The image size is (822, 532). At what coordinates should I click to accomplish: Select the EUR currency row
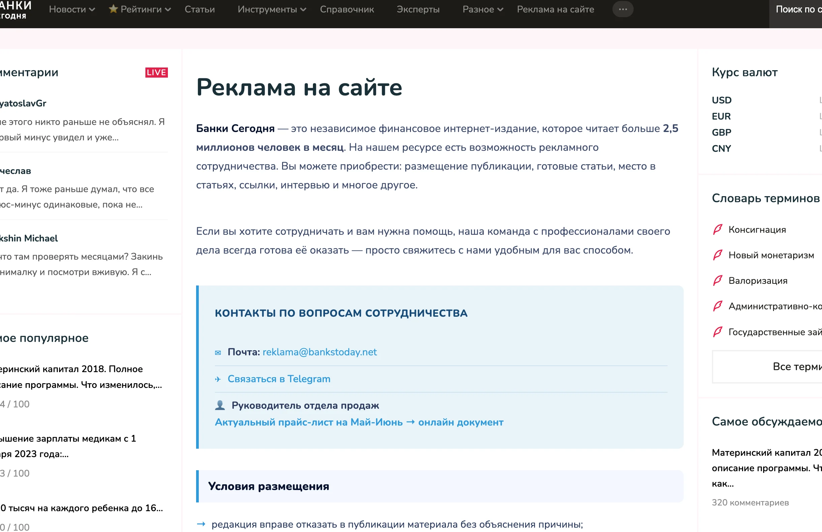click(767, 117)
